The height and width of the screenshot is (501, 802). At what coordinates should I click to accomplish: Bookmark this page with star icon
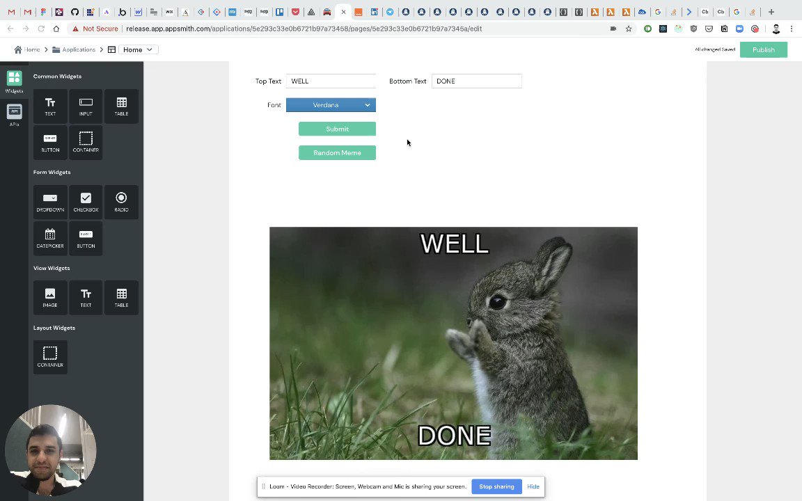coord(629,29)
